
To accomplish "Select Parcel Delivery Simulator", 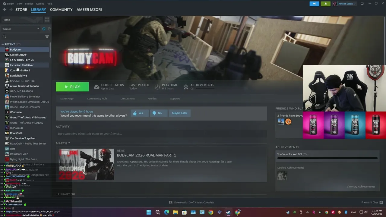I will pos(25,96).
